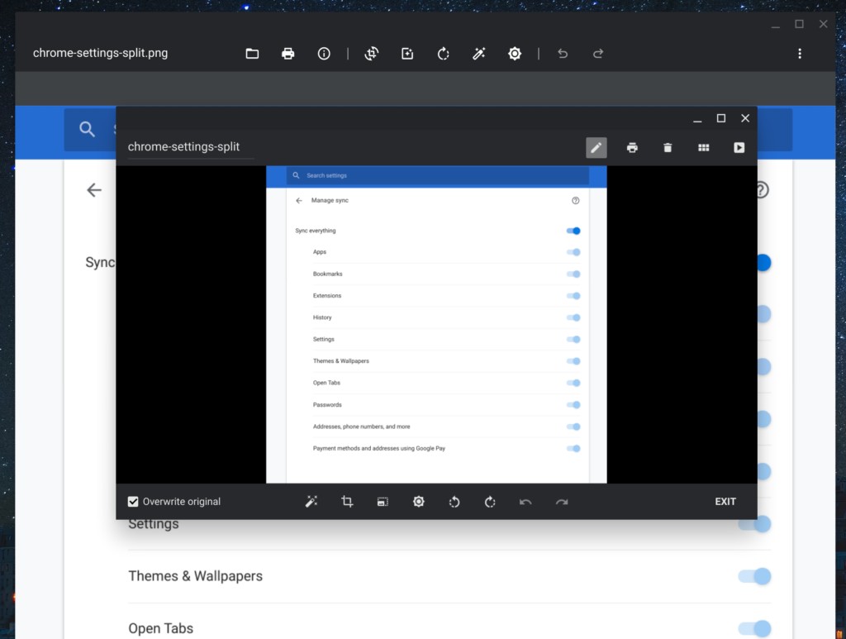
Task: Toggle the Passwords sync switch
Action: (573, 405)
